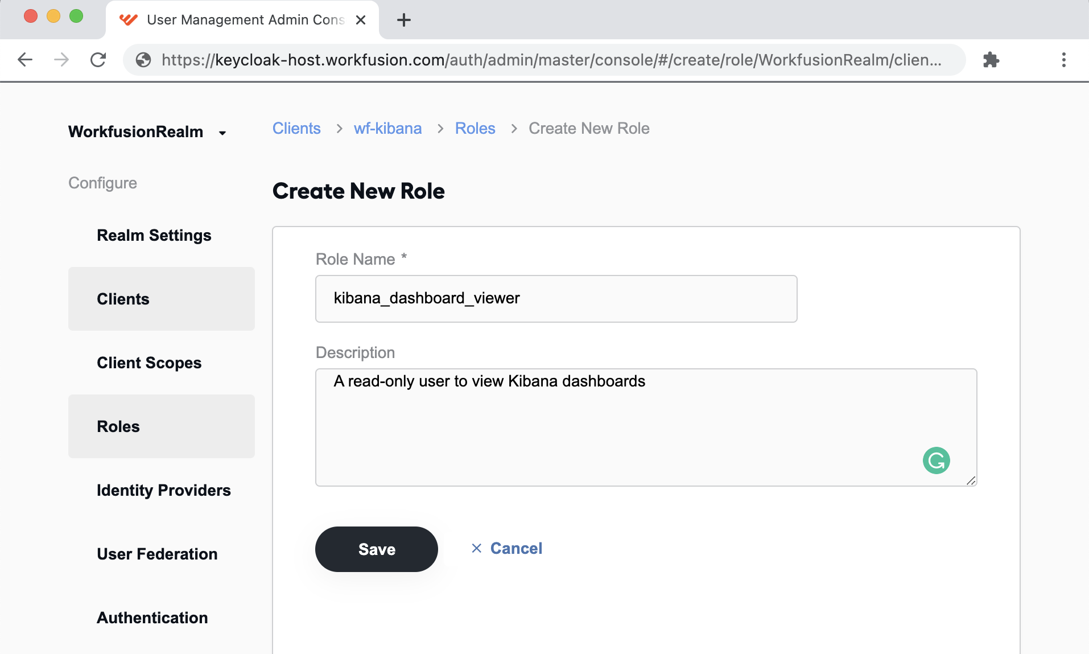Open Clients in the sidebar

click(162, 299)
